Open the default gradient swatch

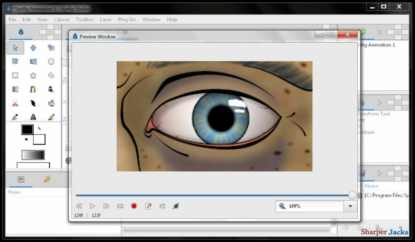click(33, 155)
